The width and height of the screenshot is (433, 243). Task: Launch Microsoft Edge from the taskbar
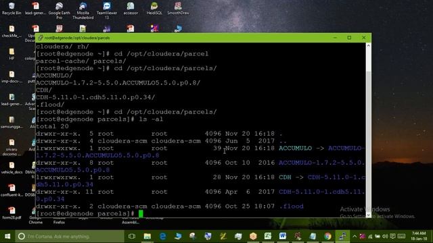pos(162,236)
